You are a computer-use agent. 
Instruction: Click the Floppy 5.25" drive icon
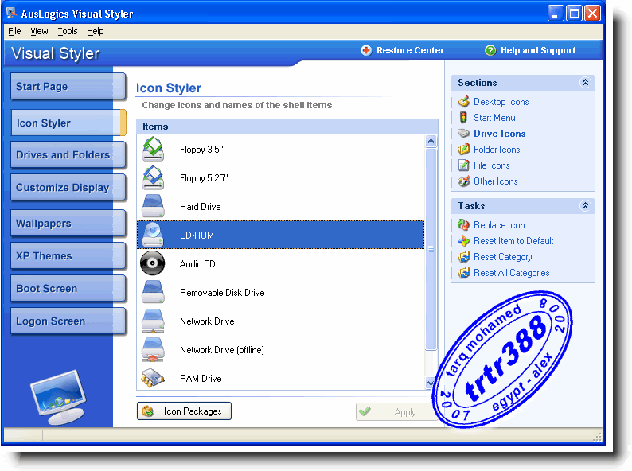(x=153, y=177)
